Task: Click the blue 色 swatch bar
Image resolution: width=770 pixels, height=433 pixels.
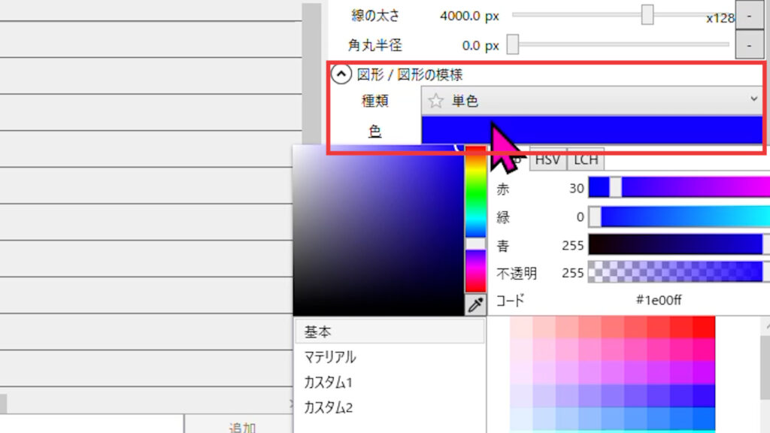Action: click(x=593, y=130)
